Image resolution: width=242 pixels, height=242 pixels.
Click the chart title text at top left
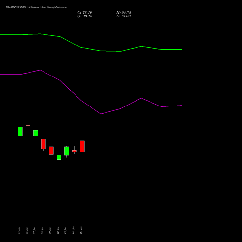[36, 7]
